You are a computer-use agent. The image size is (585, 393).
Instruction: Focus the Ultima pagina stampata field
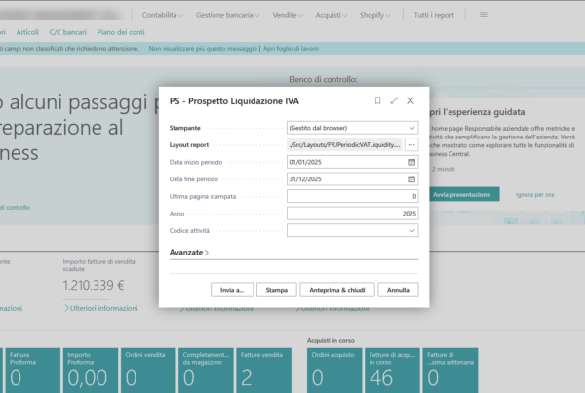click(x=353, y=196)
